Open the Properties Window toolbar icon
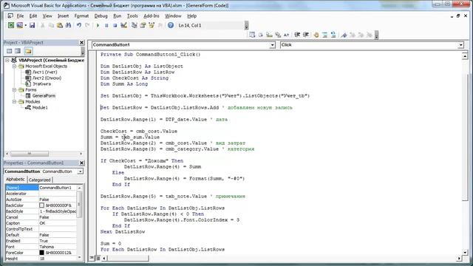 tap(143, 25)
